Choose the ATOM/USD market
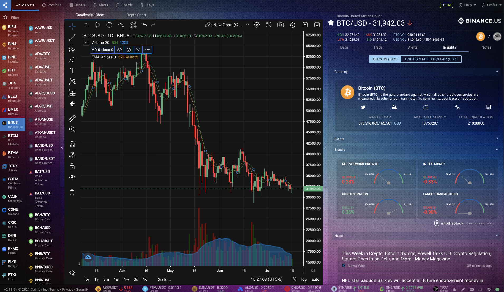The height and width of the screenshot is (292, 504). point(44,121)
